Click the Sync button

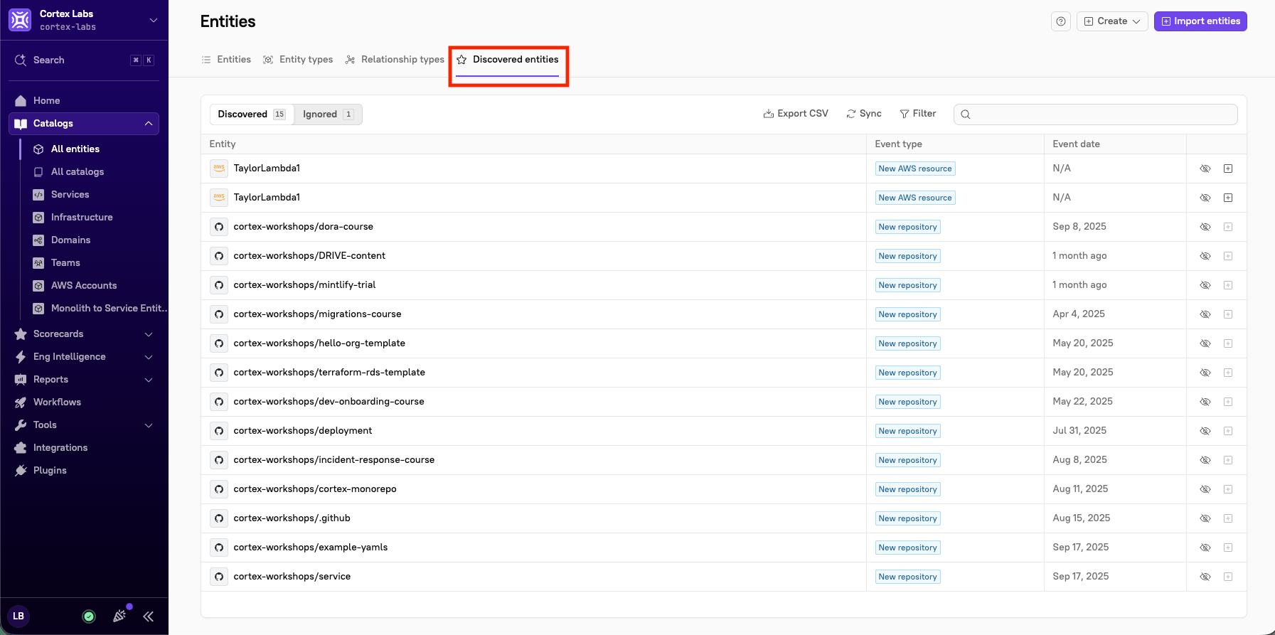[x=864, y=114]
